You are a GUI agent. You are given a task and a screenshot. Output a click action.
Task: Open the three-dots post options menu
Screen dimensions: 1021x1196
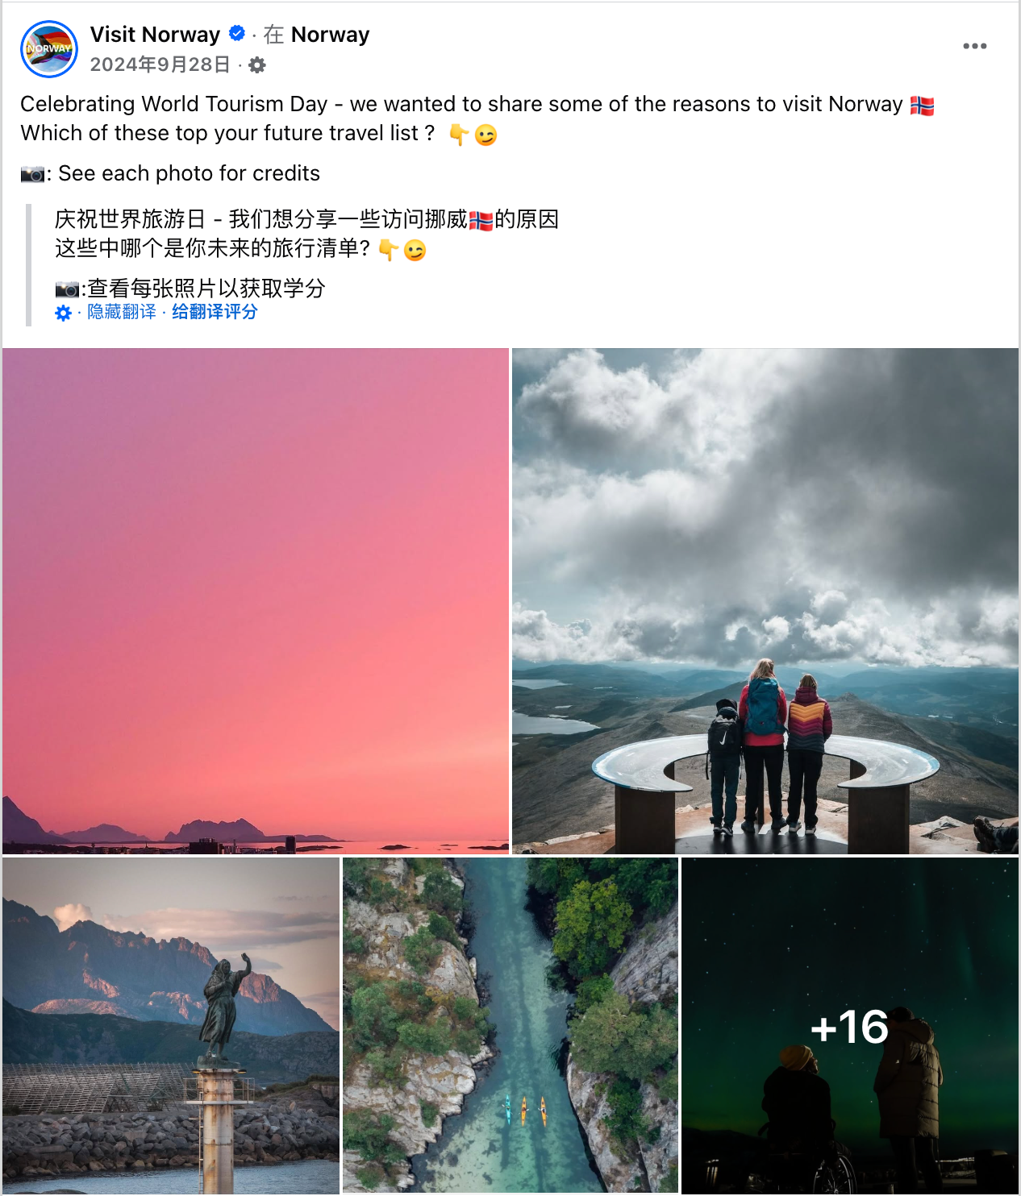(974, 46)
